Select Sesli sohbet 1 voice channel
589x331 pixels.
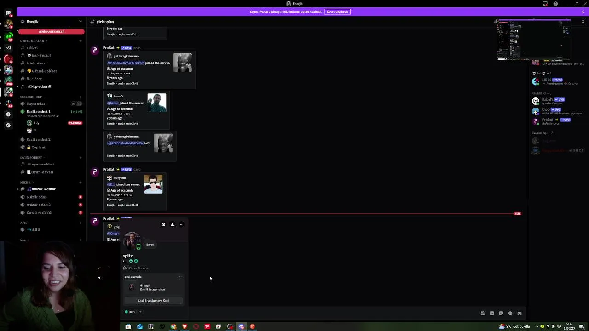pyautogui.click(x=51, y=111)
